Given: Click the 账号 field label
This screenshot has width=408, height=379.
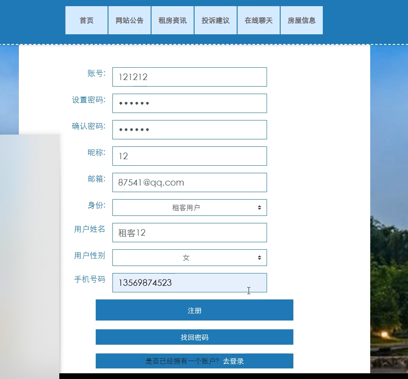Looking at the screenshot, I should click(96, 73).
